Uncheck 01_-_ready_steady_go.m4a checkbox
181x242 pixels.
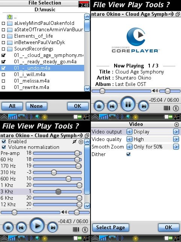click(x=3, y=62)
